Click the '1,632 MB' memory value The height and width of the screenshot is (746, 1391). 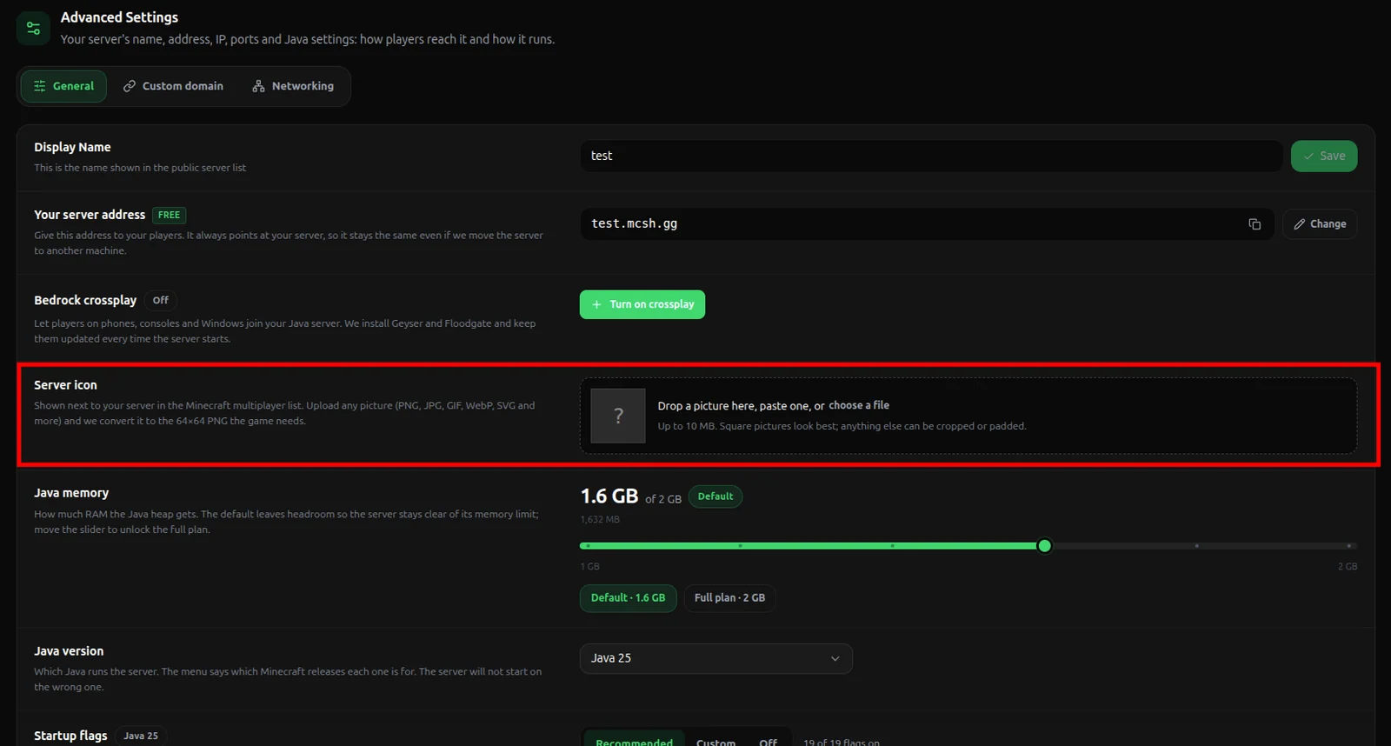[600, 519]
